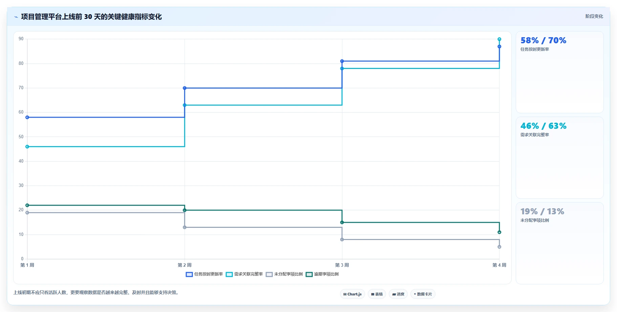Click the 第 2 周 x-axis label
Screen dimensions: 617x312
(x=185, y=265)
